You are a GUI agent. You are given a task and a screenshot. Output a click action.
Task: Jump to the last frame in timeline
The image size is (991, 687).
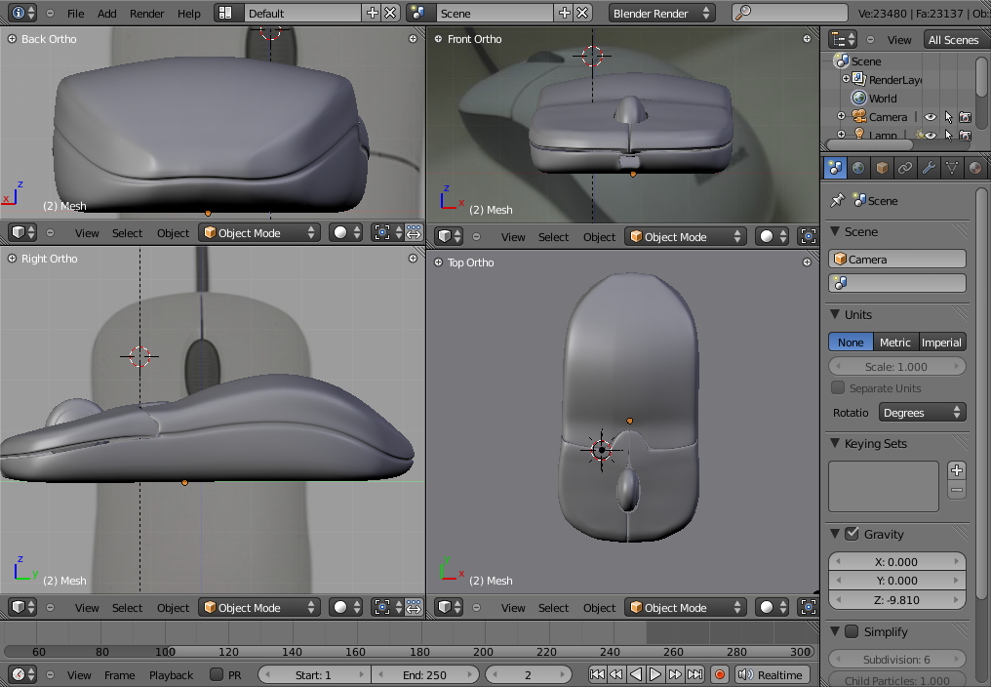(694, 674)
